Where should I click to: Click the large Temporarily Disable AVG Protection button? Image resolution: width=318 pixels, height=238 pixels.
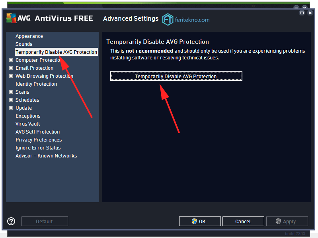coord(176,76)
